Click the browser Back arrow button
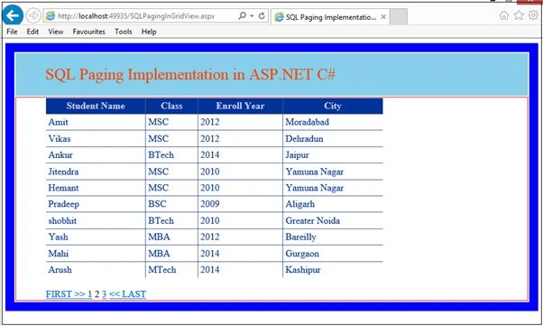 tap(13, 15)
